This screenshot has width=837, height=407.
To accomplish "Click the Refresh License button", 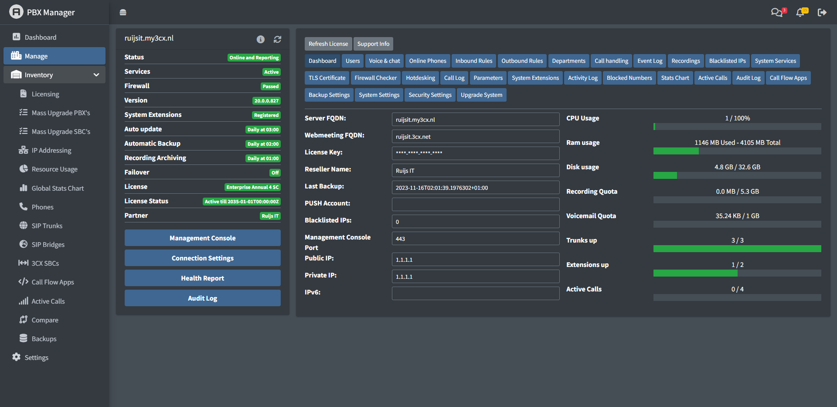I will 328,44.
